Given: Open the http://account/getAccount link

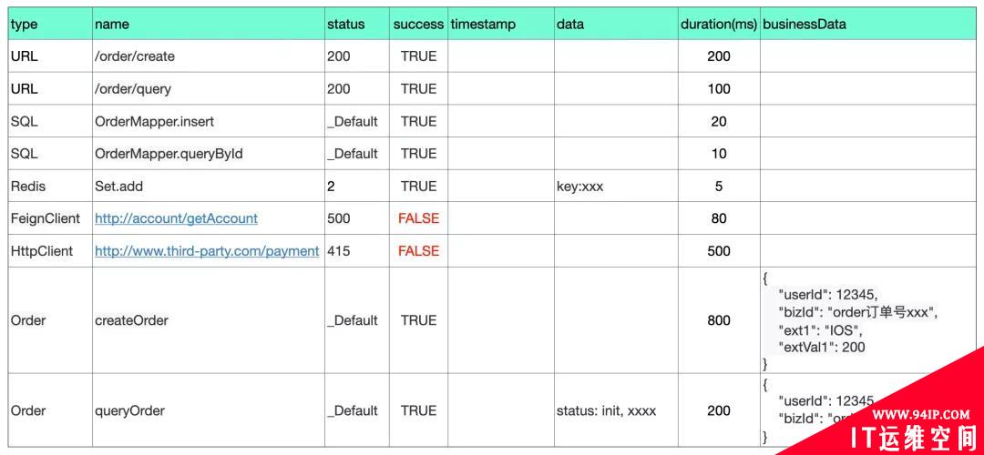Looking at the screenshot, I should click(x=177, y=218).
